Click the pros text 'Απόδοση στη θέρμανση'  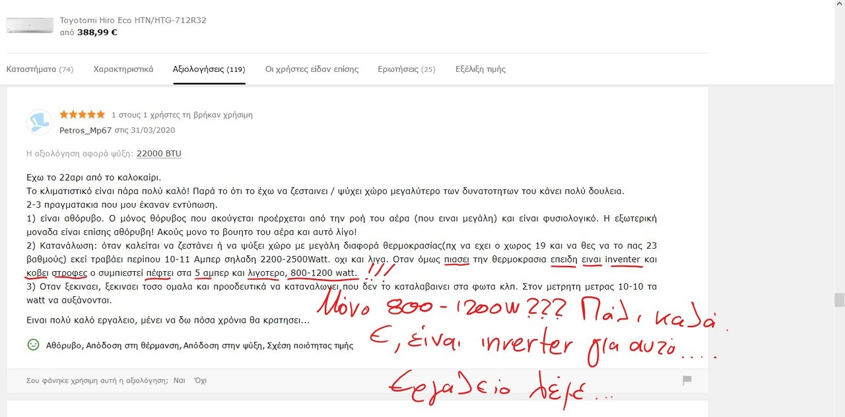(x=134, y=345)
